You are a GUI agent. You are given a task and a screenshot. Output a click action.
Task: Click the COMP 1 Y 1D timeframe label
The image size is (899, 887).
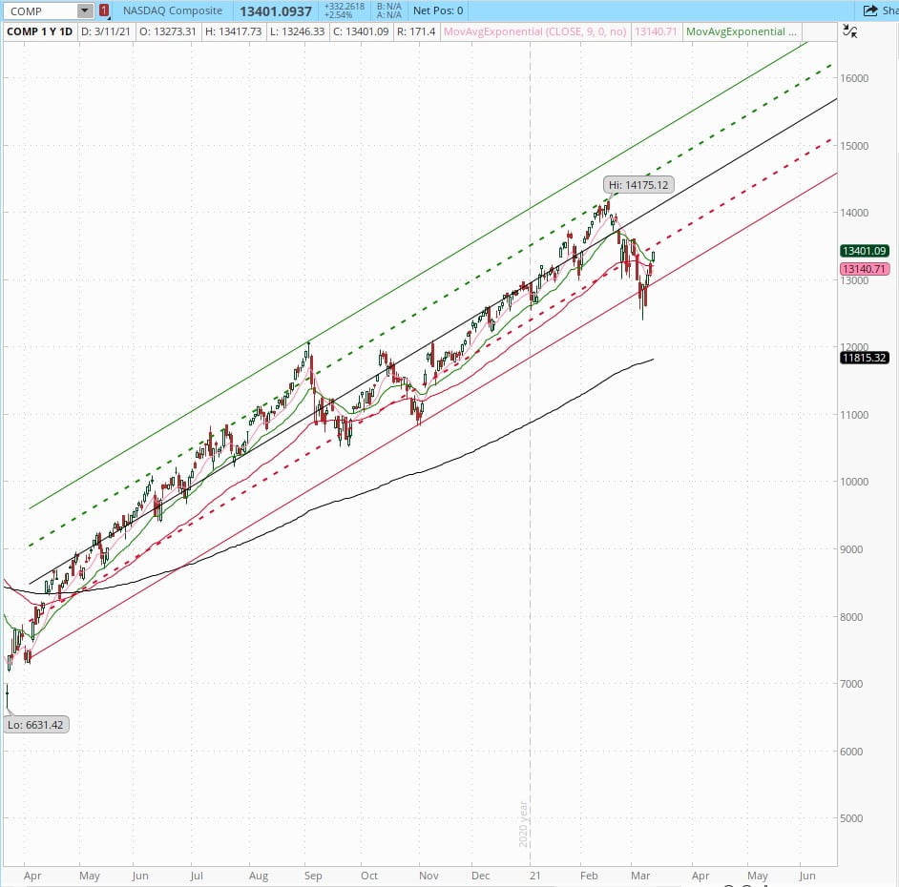(39, 31)
